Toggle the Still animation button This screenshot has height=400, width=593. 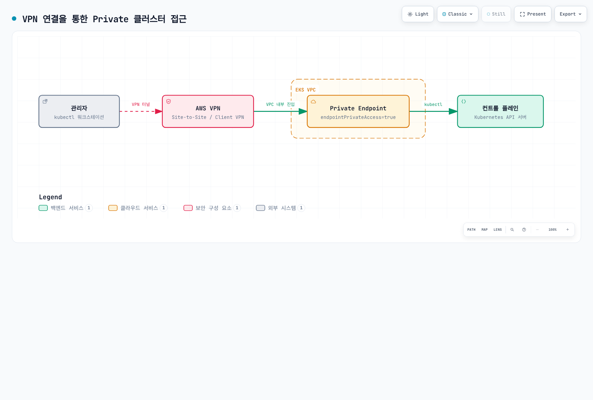pos(496,14)
